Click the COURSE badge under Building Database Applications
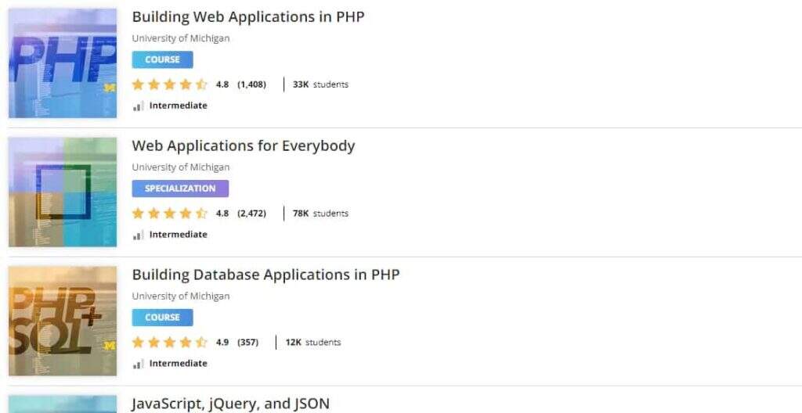The image size is (802, 413). [162, 318]
